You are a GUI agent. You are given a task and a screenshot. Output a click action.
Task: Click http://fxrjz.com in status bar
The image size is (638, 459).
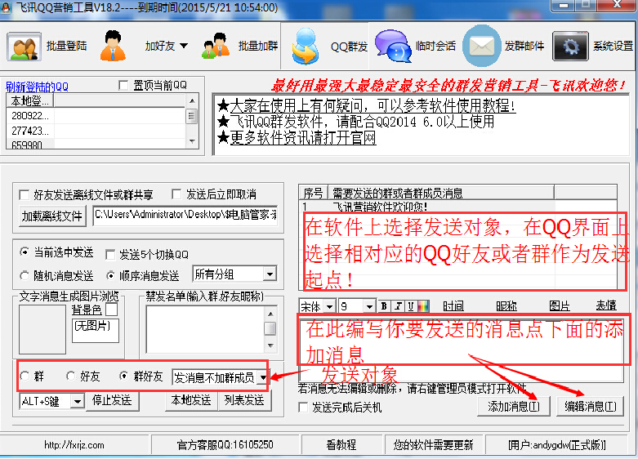click(74, 445)
